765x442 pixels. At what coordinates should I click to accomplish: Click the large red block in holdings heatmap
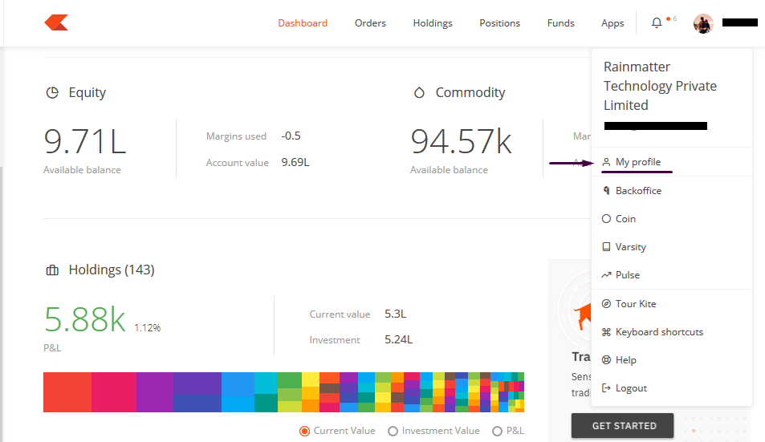pos(67,392)
